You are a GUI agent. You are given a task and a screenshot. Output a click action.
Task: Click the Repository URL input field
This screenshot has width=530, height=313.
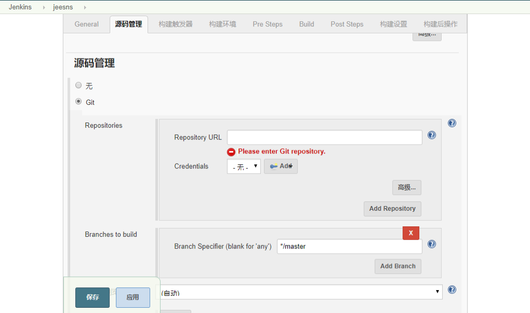pos(325,137)
